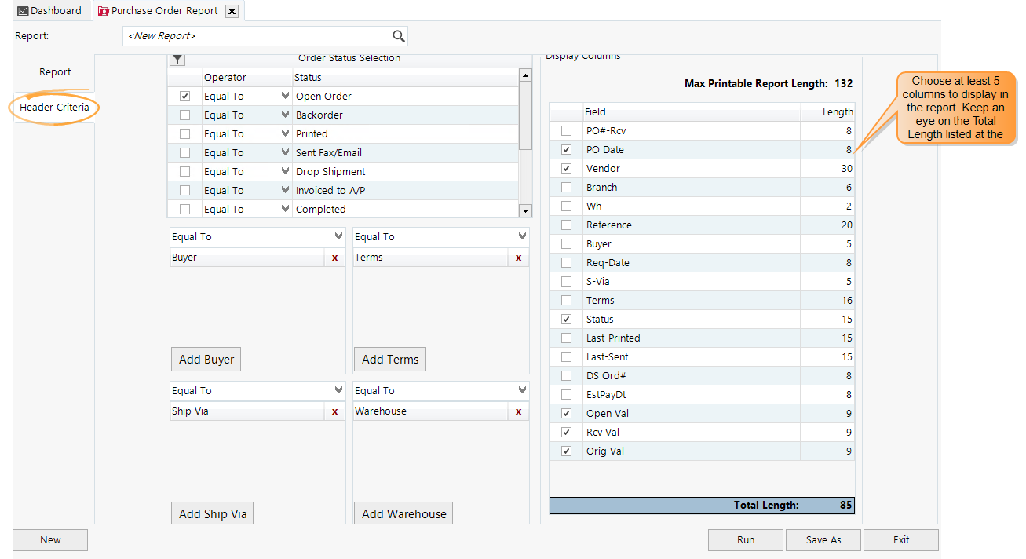The image size is (1026, 559).
Task: Click the search magnifier in the Report field
Action: [x=399, y=35]
